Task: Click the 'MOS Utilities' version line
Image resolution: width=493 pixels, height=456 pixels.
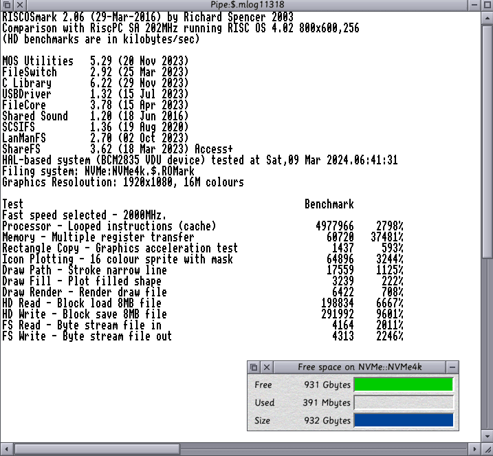Action: click(x=96, y=61)
